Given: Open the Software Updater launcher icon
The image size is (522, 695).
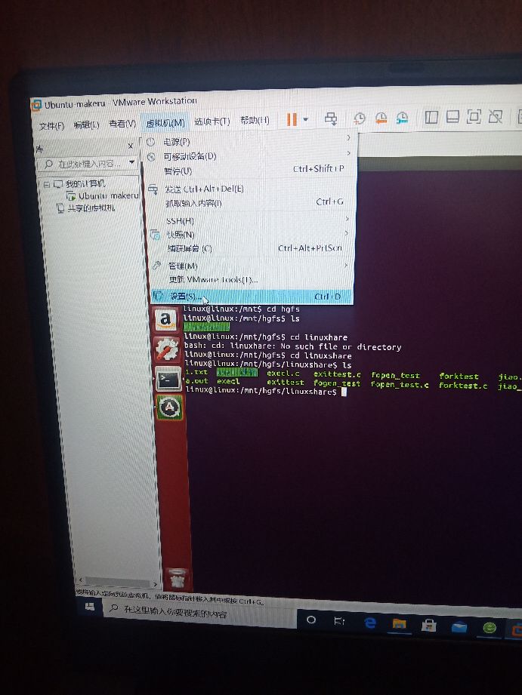Looking at the screenshot, I should coord(169,408).
